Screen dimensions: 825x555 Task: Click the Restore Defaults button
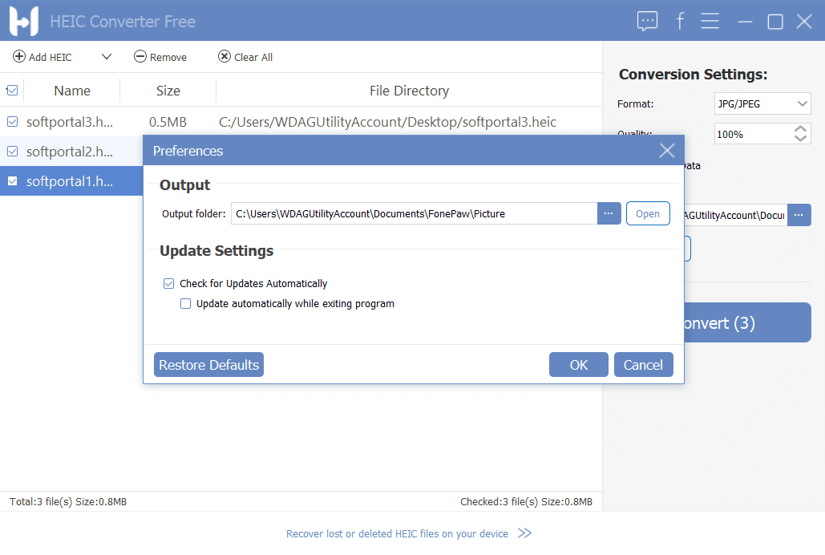coord(208,365)
